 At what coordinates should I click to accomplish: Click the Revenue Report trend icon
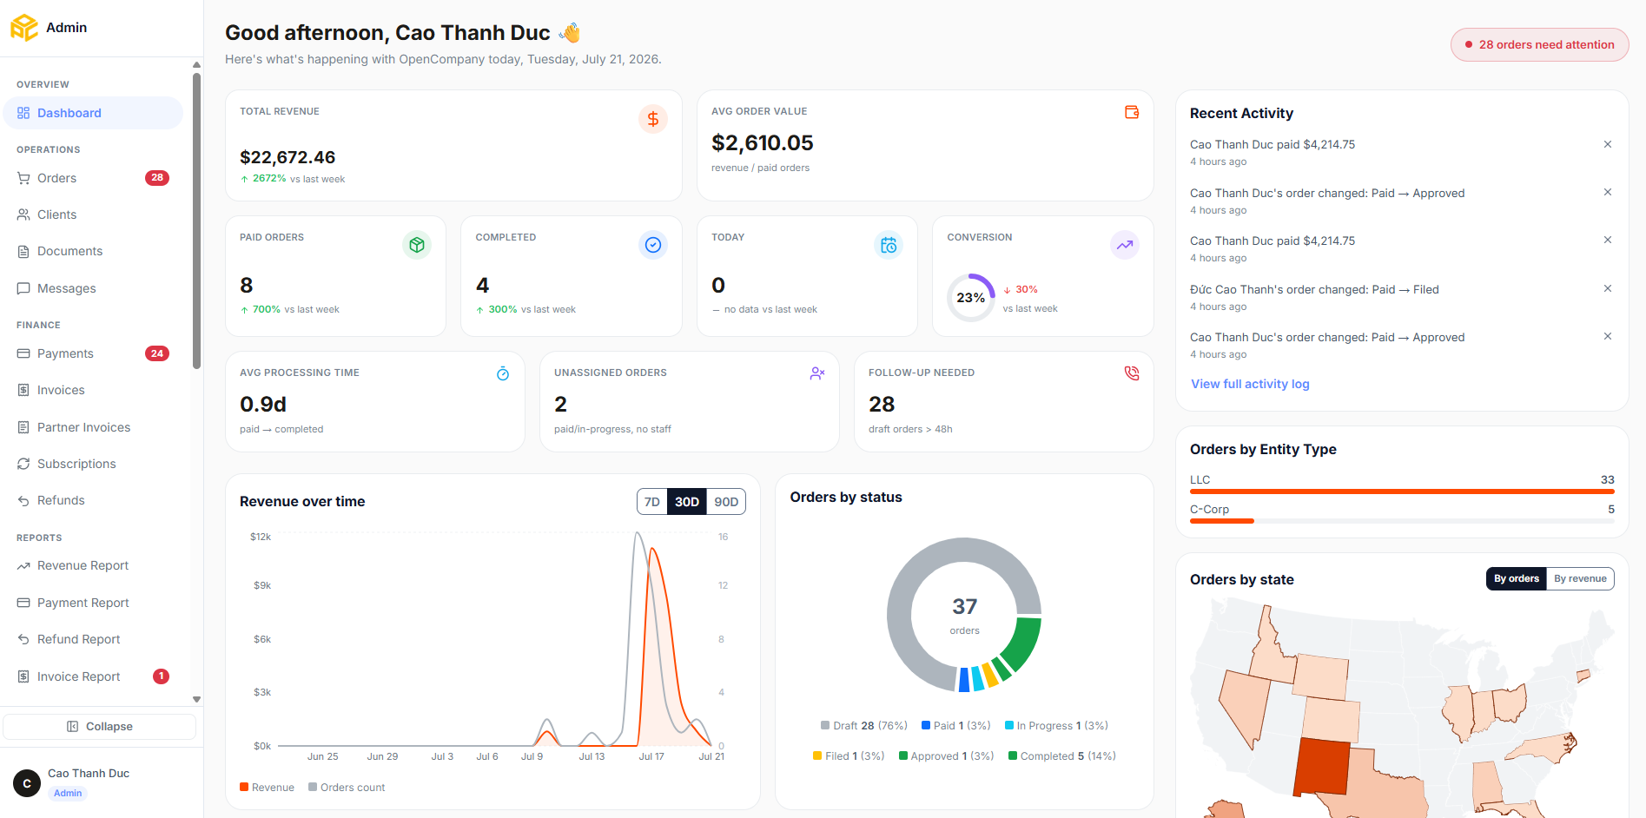point(23,565)
